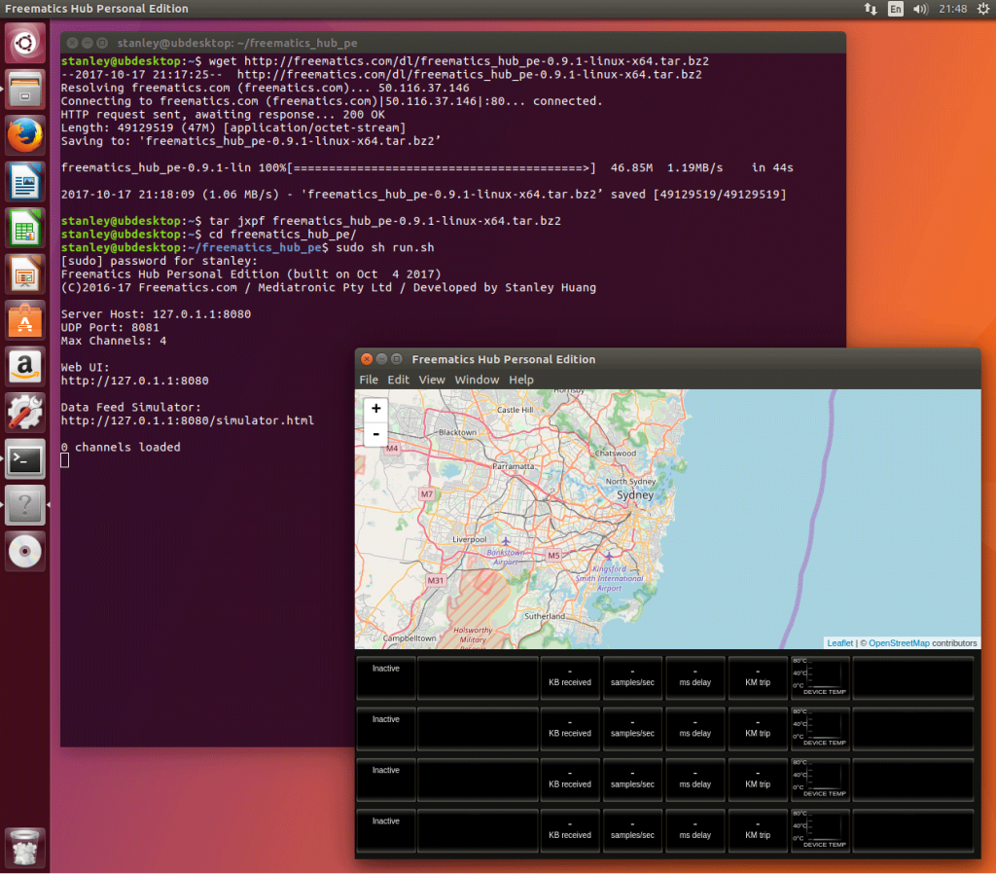Focus the Terminal launcher icon
Viewport: 996px width, 874px height.
pyautogui.click(x=25, y=459)
